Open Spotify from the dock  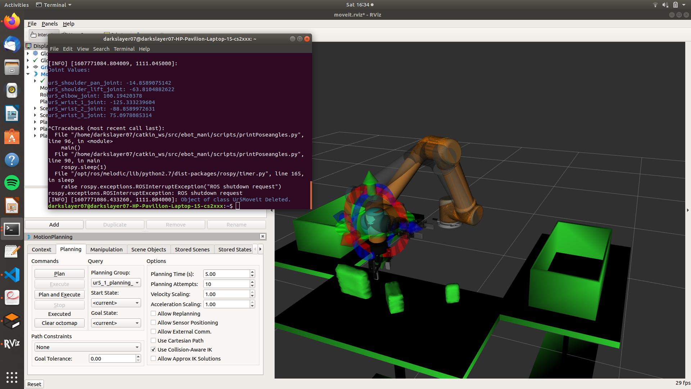point(12,183)
